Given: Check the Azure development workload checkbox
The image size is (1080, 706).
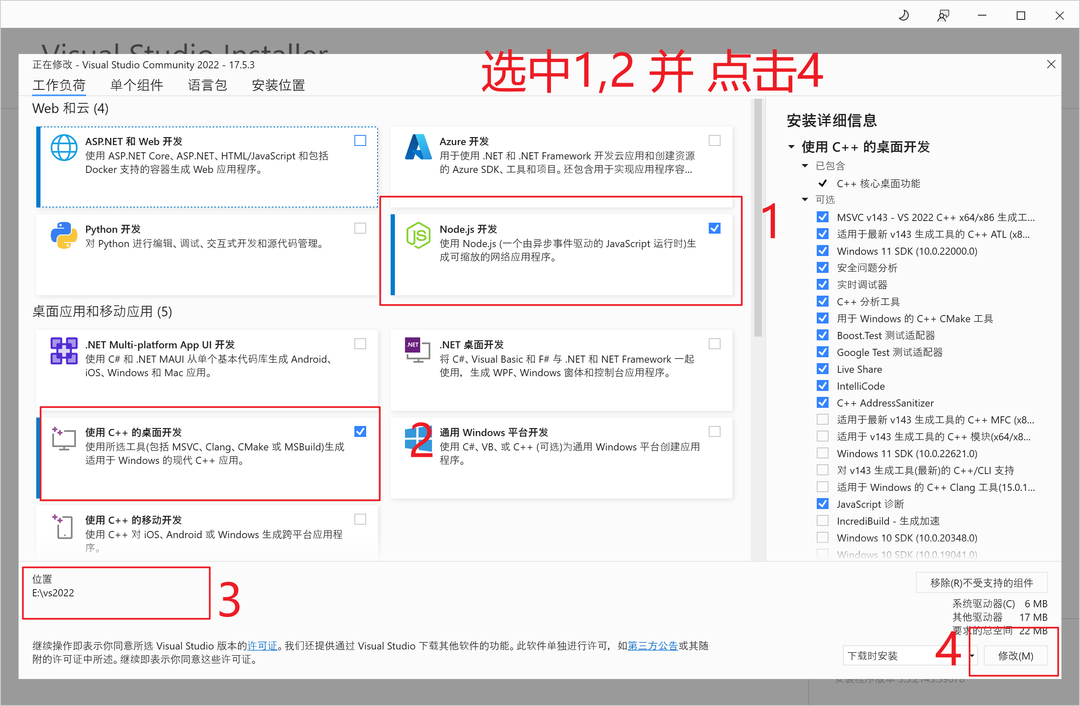Looking at the screenshot, I should point(715,141).
